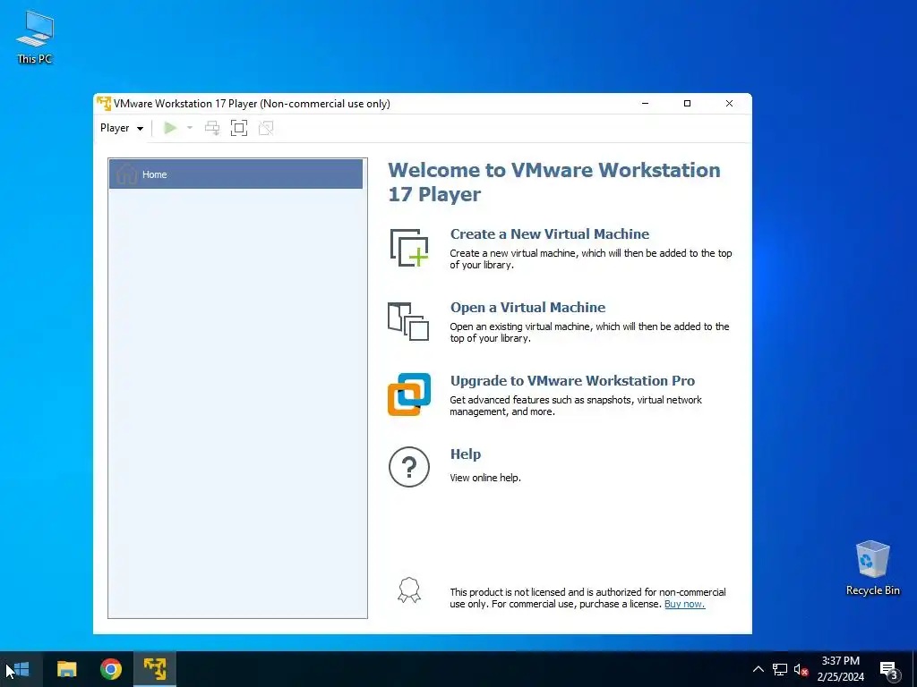Close the VMware Player window
The width and height of the screenshot is (917, 687).
729,104
